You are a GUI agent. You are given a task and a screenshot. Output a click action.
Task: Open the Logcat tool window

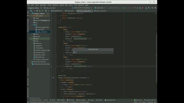(91, 100)
